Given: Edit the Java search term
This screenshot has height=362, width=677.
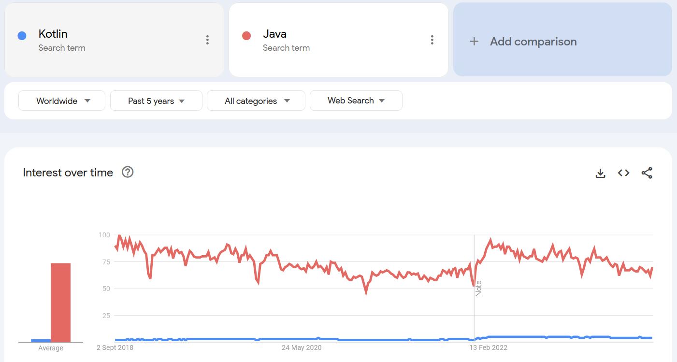Looking at the screenshot, I should pyautogui.click(x=275, y=34).
